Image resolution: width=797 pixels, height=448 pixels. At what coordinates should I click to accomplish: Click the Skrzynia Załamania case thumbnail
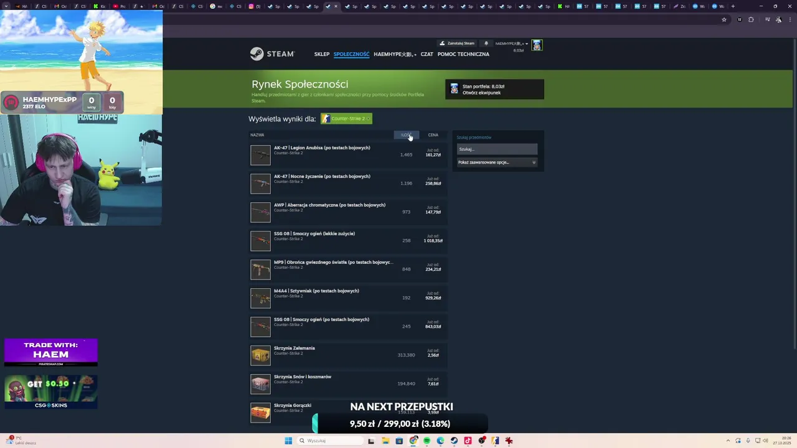(260, 355)
